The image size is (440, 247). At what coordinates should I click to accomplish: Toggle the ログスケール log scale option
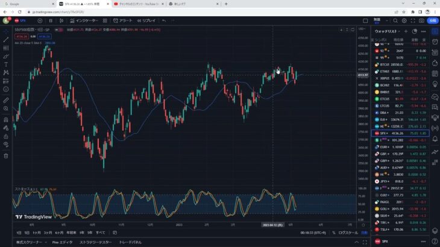click(x=348, y=233)
